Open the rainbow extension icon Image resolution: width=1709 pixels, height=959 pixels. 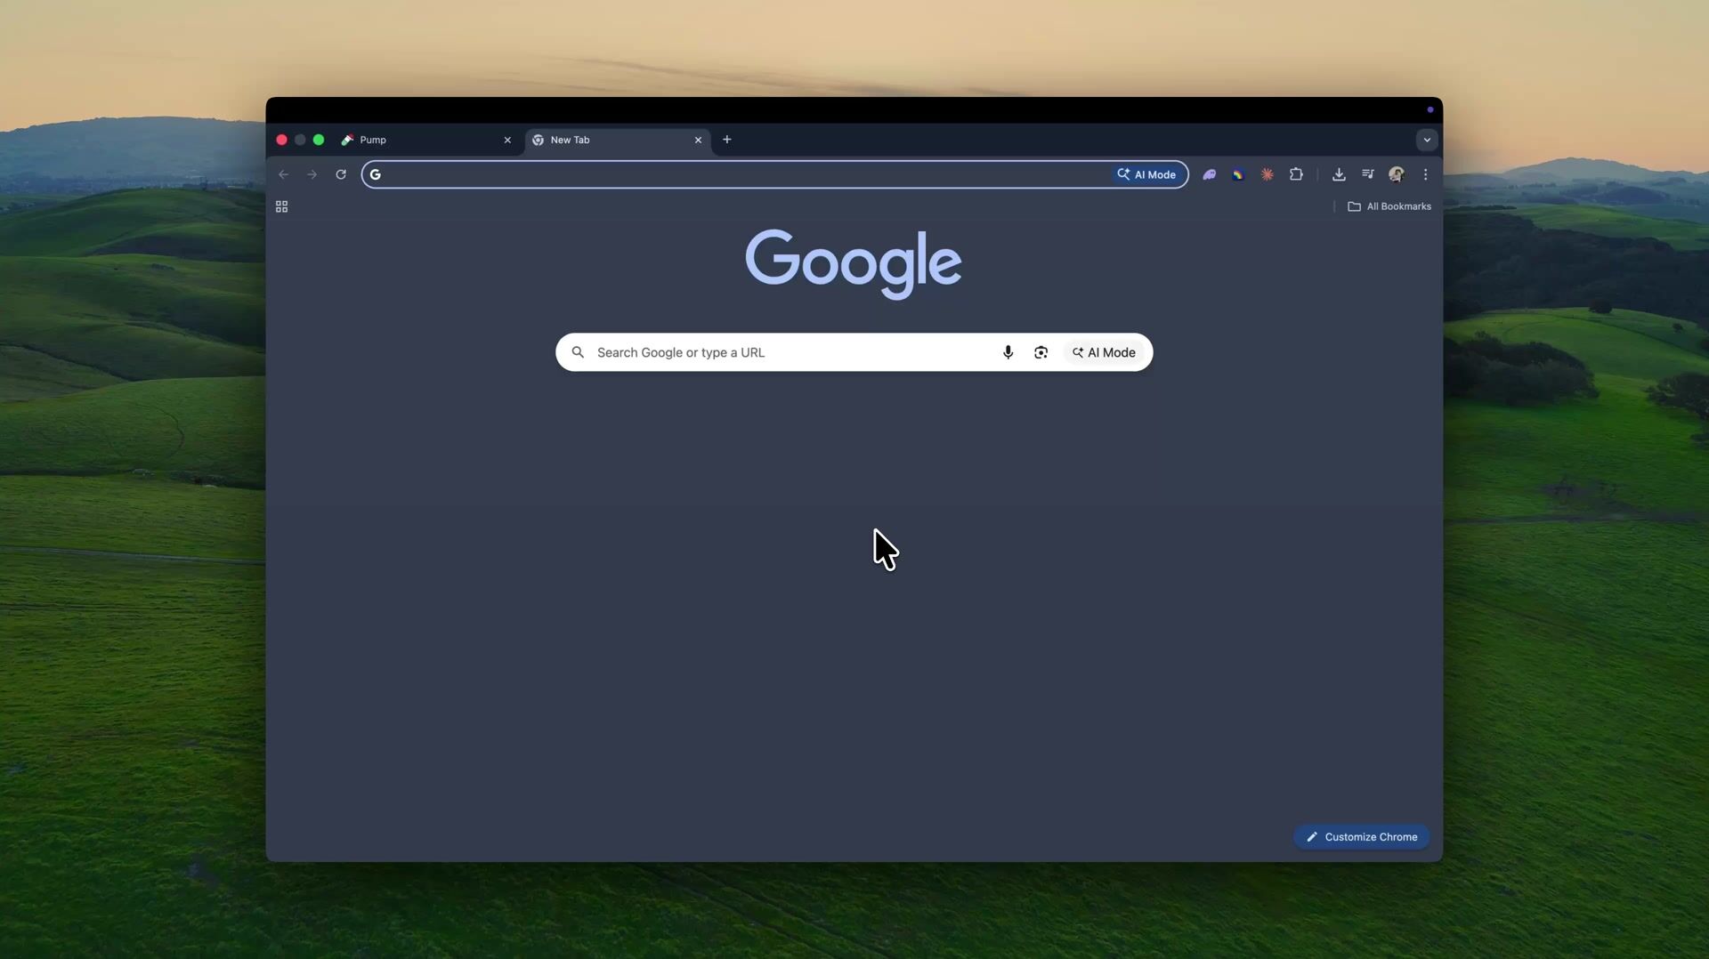(x=1238, y=174)
